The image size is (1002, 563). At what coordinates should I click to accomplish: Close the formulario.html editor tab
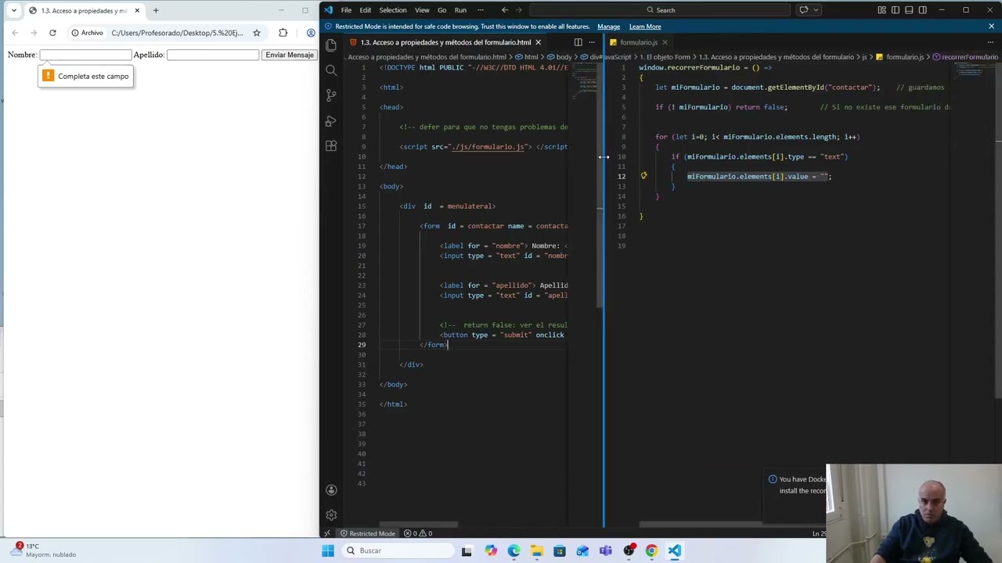pyautogui.click(x=538, y=42)
